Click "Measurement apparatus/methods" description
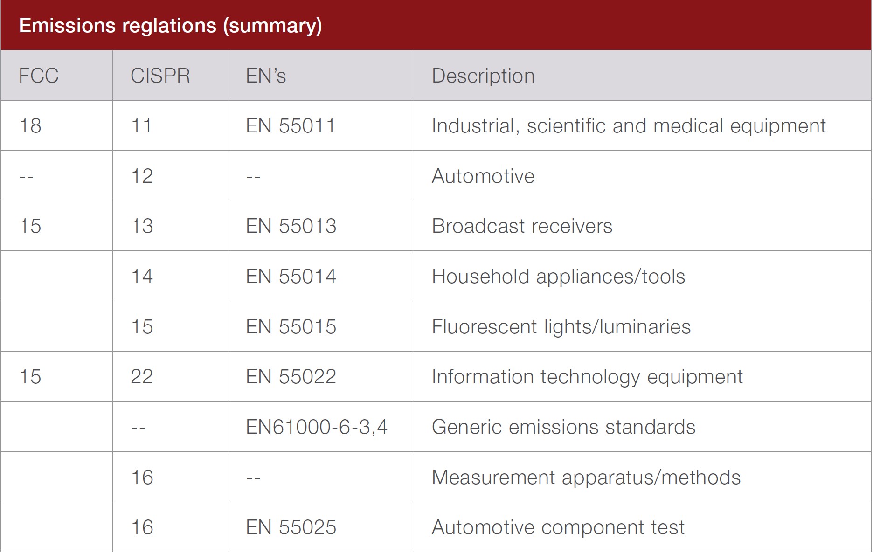This screenshot has height=554, width=873. (586, 478)
